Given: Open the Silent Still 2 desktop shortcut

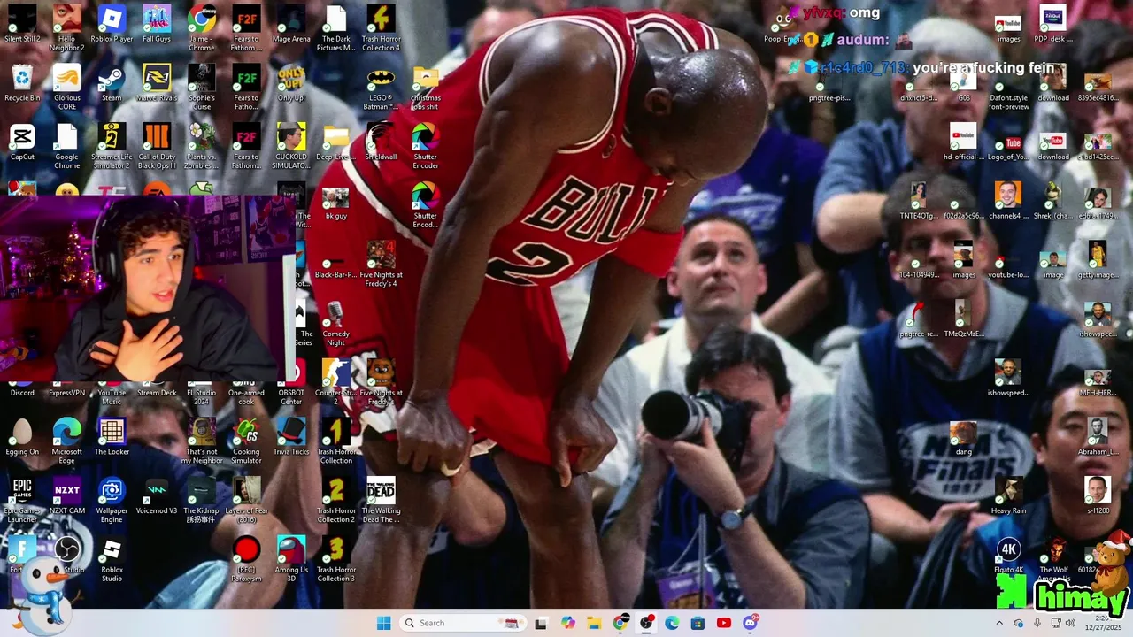Looking at the screenshot, I should pyautogui.click(x=22, y=25).
